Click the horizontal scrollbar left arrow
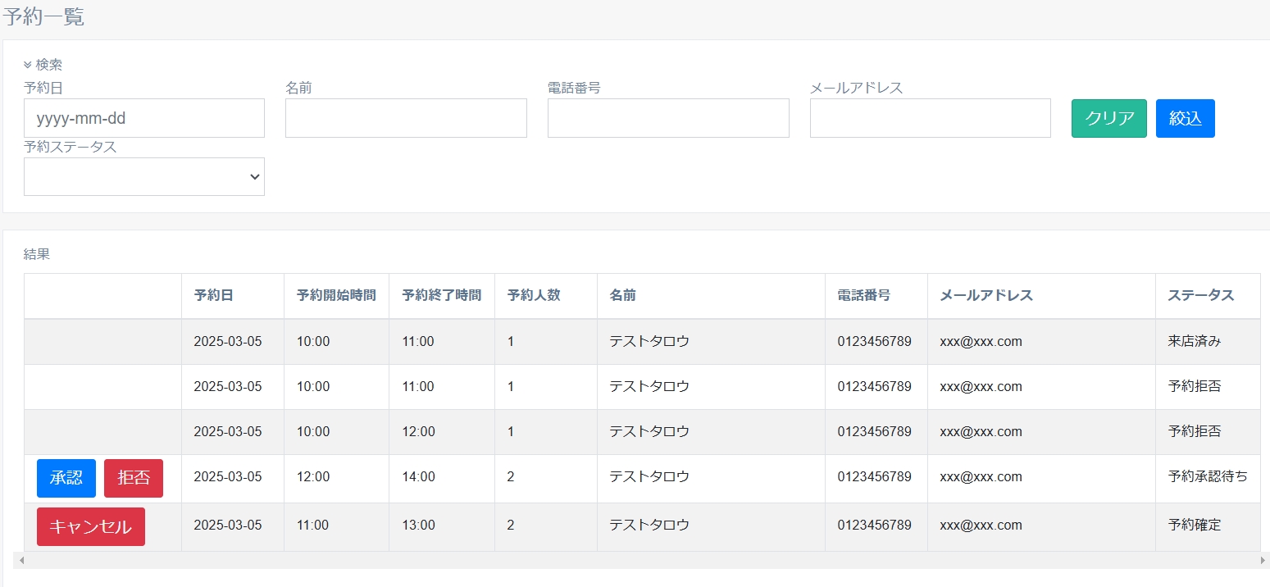The width and height of the screenshot is (1270, 587). pos(21,561)
